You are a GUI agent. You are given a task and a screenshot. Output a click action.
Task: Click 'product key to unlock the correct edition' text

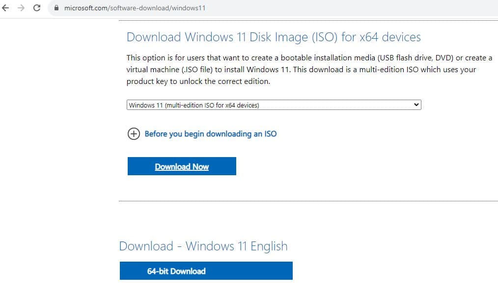pos(198,81)
